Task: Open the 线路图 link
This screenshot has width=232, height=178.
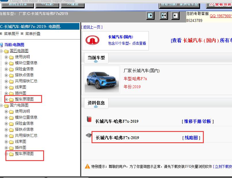Action: (191, 138)
